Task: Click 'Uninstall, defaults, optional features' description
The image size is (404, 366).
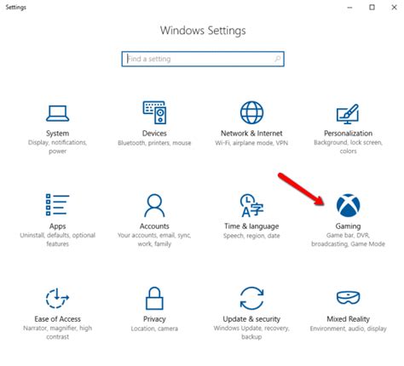Action: [x=57, y=239]
